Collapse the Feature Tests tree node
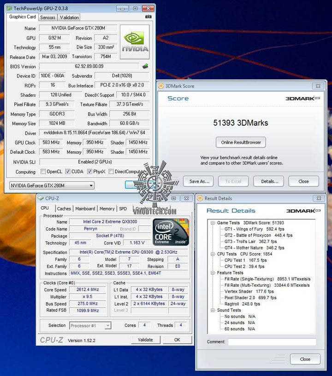 [x=213, y=272]
